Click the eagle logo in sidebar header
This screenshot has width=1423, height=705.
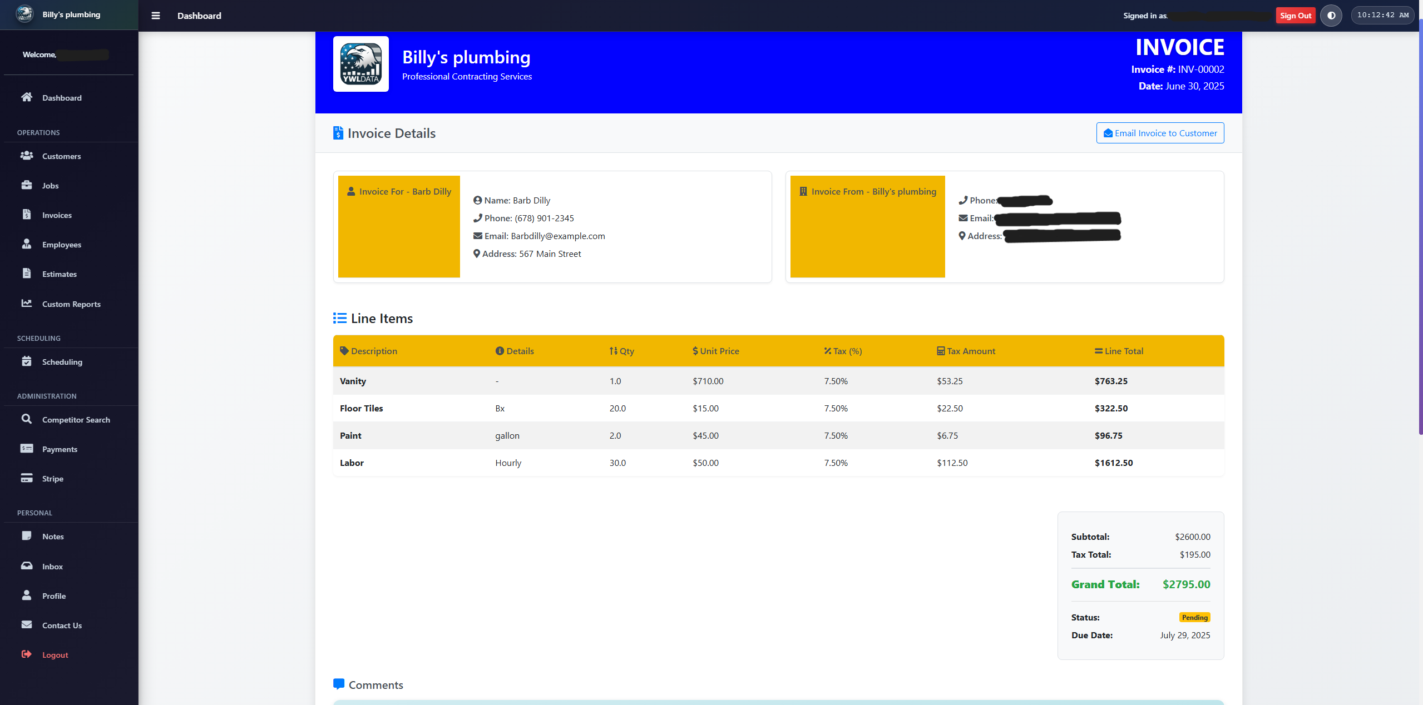[24, 14]
